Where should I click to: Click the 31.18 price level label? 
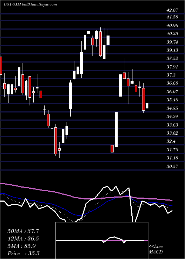point(172,158)
